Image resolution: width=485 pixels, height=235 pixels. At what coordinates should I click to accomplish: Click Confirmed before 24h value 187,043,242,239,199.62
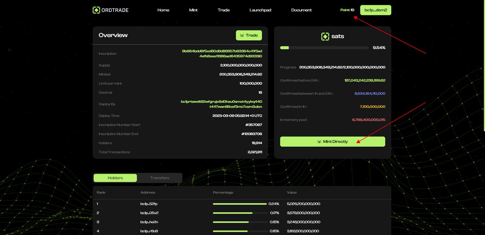[365, 80]
